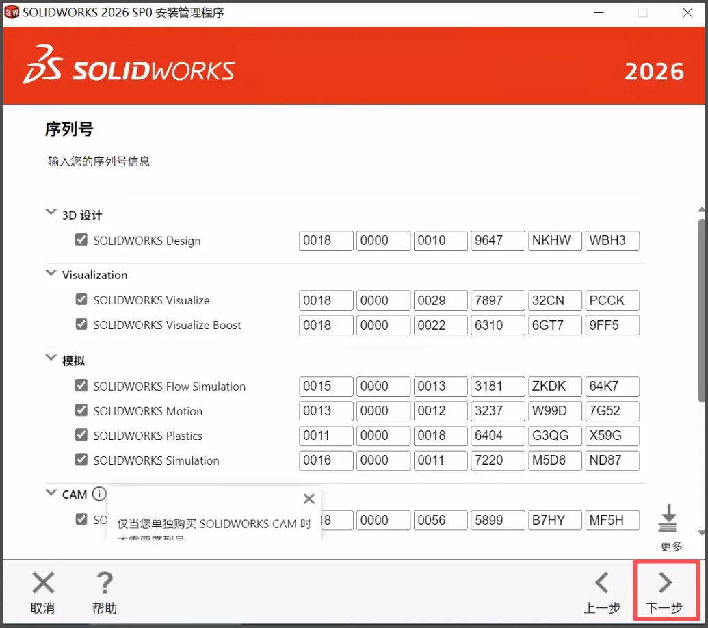Uncheck SOLIDWORKS Design checkbox
The image size is (708, 628).
pyautogui.click(x=81, y=239)
